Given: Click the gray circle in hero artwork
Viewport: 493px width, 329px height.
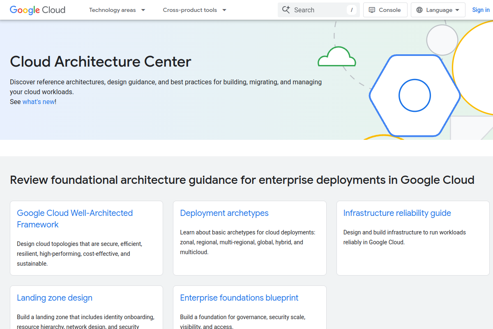Looking at the screenshot, I should click(442, 40).
